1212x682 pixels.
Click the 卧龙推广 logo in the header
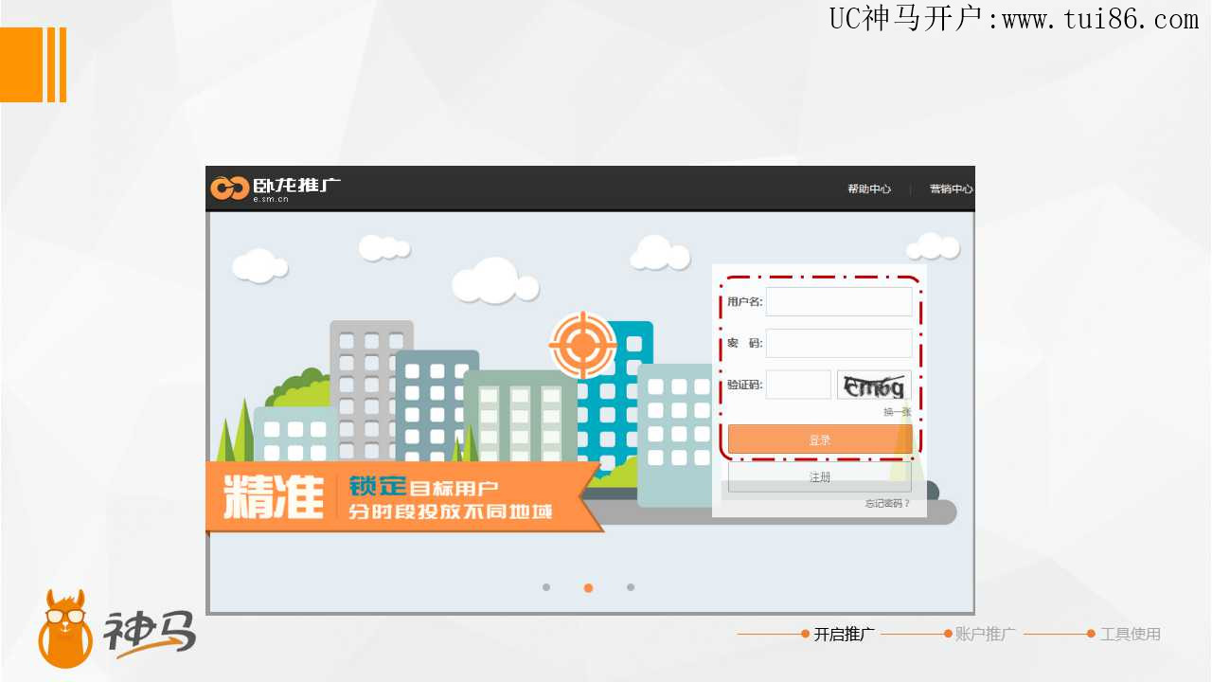click(x=276, y=188)
